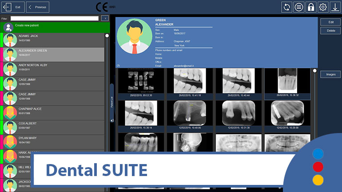Viewport: 342px width, 192px height.
Task: Click the Exit door icon
Action: (x=8, y=7)
